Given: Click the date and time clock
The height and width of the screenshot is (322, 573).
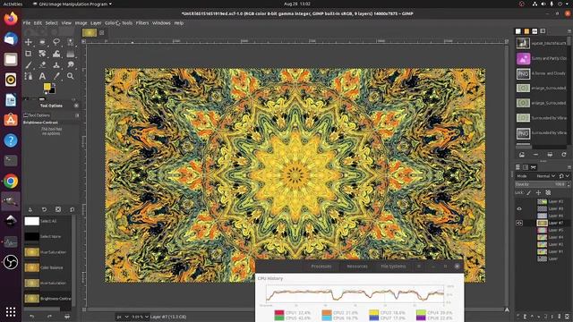Looking at the screenshot, I should pyautogui.click(x=296, y=4).
